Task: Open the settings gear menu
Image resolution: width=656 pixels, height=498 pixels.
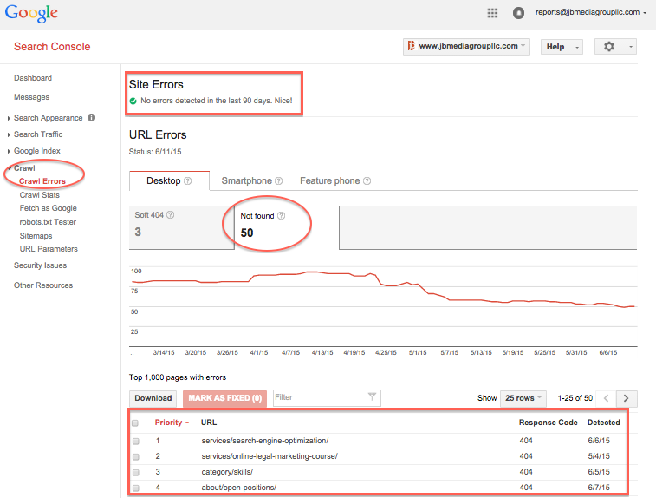Action: pyautogui.click(x=614, y=47)
